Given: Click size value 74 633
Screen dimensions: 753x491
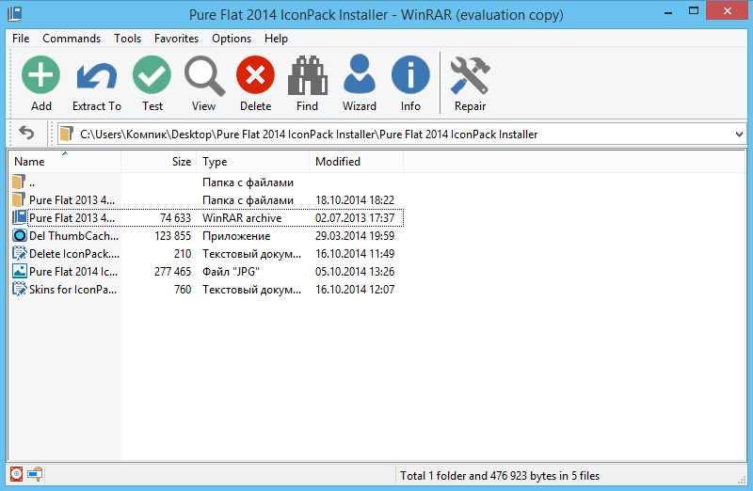Looking at the screenshot, I should [x=175, y=218].
